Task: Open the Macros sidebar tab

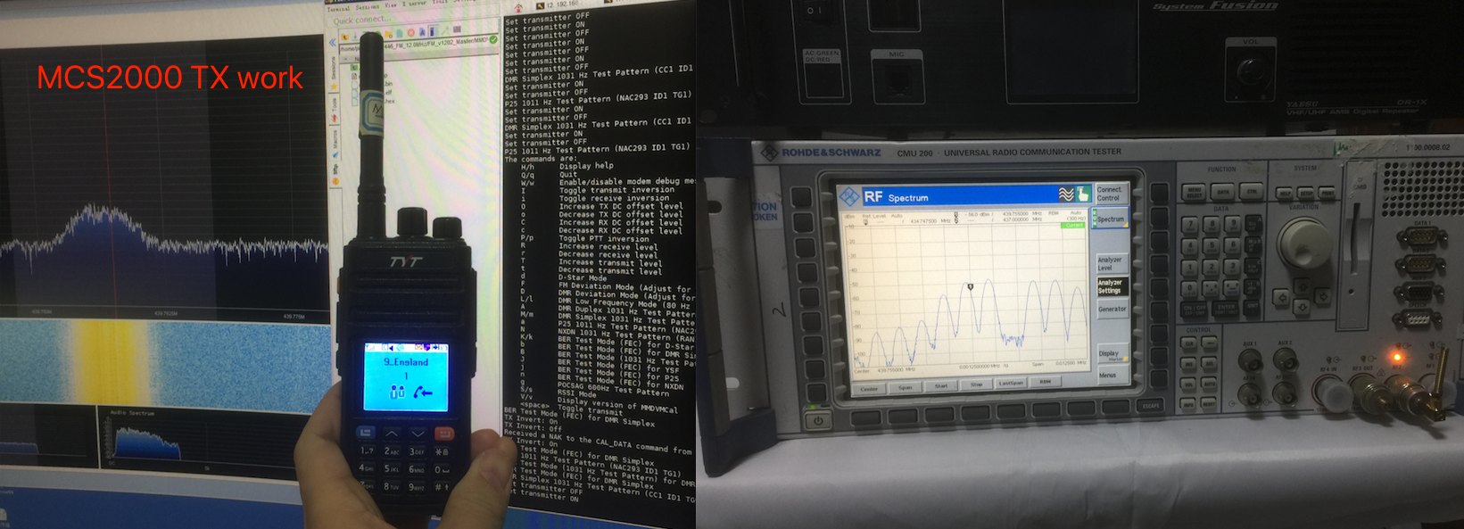Action: [x=335, y=138]
